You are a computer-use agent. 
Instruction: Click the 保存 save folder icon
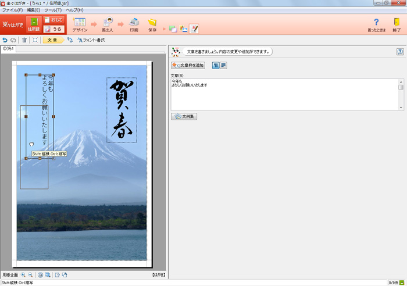(152, 24)
